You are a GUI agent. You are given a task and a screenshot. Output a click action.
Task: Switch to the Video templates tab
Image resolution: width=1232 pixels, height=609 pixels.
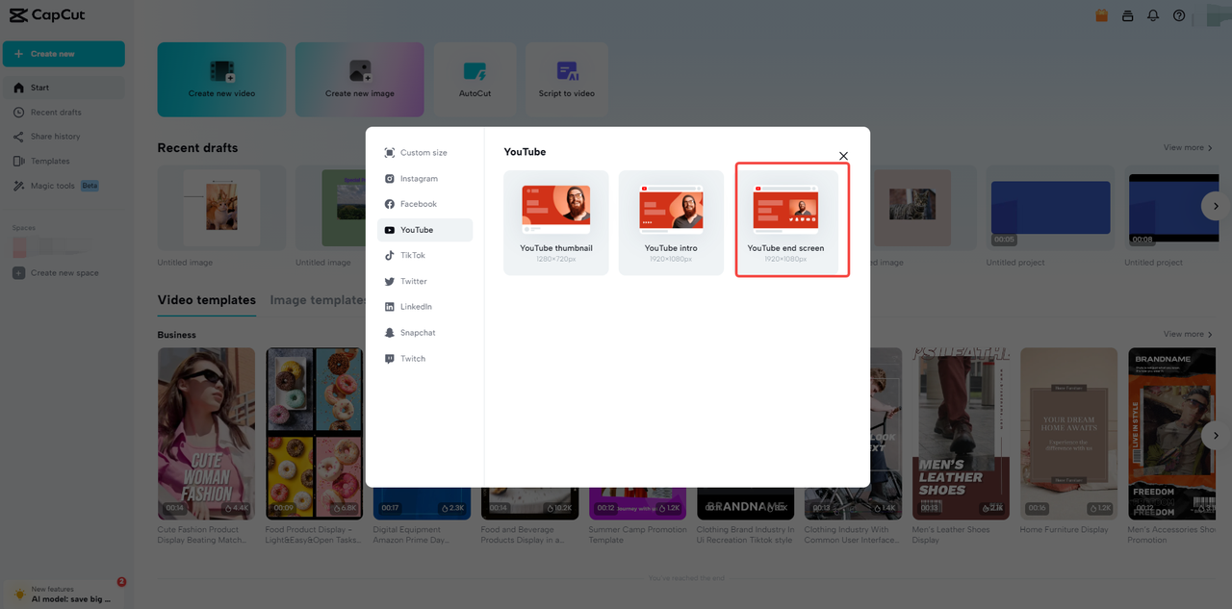pyautogui.click(x=207, y=300)
